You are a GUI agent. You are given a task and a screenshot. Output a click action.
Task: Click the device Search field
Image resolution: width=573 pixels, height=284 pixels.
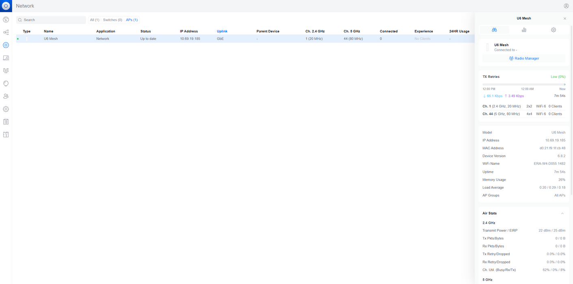coord(51,20)
